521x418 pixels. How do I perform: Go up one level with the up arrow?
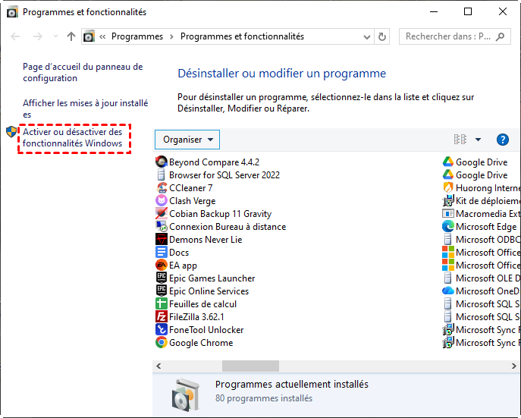click(71, 36)
